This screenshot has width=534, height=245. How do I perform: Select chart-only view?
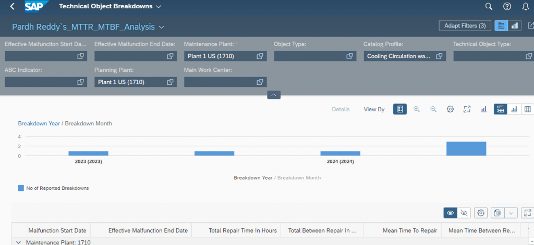point(514,109)
